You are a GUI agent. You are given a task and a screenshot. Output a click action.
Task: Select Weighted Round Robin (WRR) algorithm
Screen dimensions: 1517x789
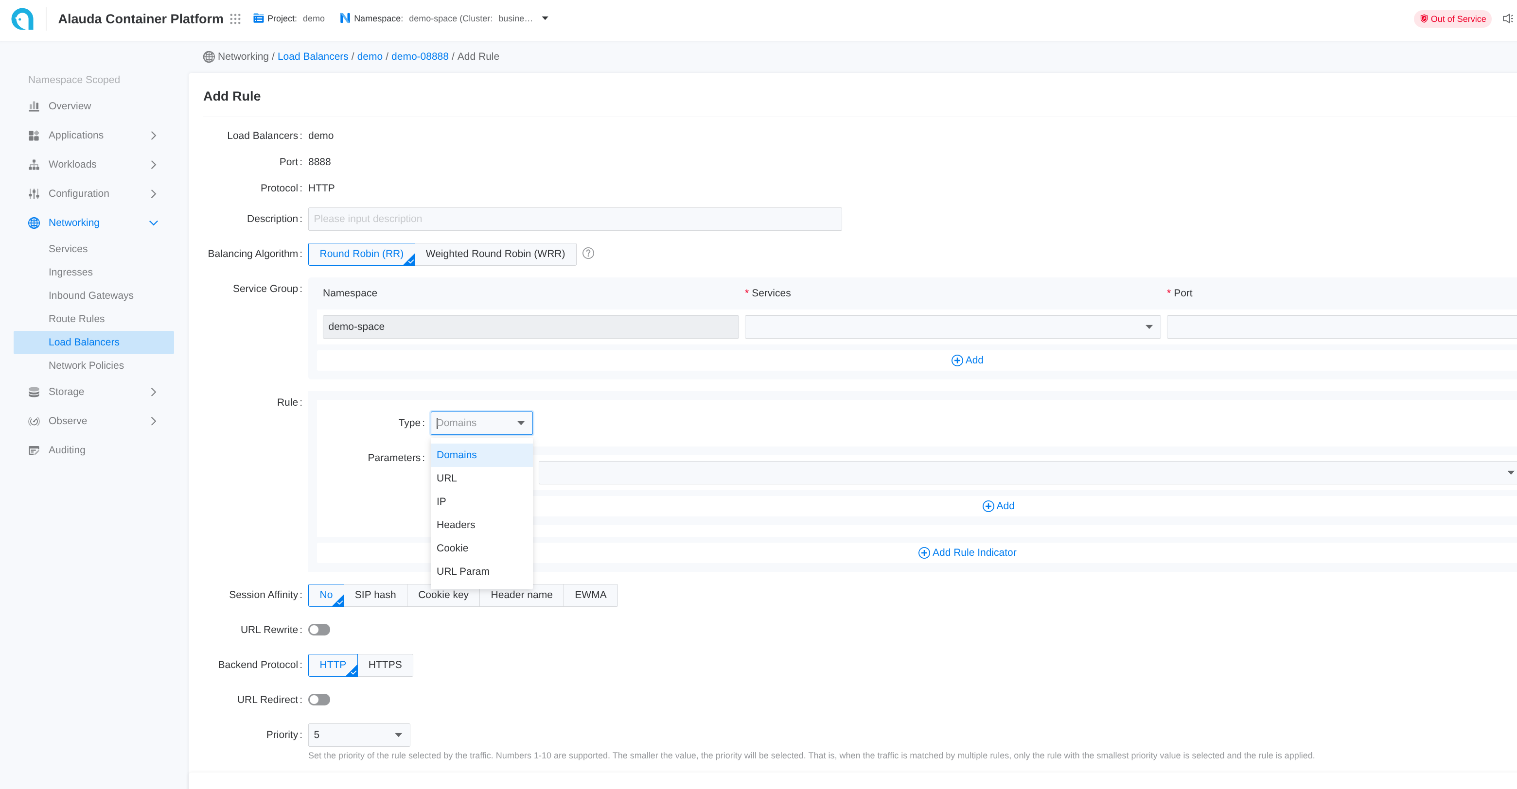494,254
